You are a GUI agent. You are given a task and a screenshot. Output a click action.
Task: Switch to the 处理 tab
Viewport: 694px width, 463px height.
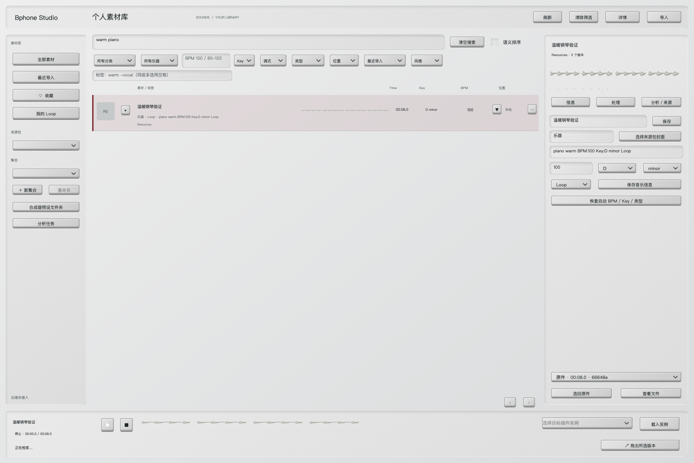[x=616, y=102]
